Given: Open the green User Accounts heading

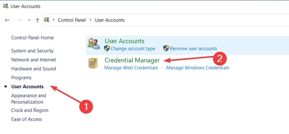Looking at the screenshot, I should coord(124,41).
